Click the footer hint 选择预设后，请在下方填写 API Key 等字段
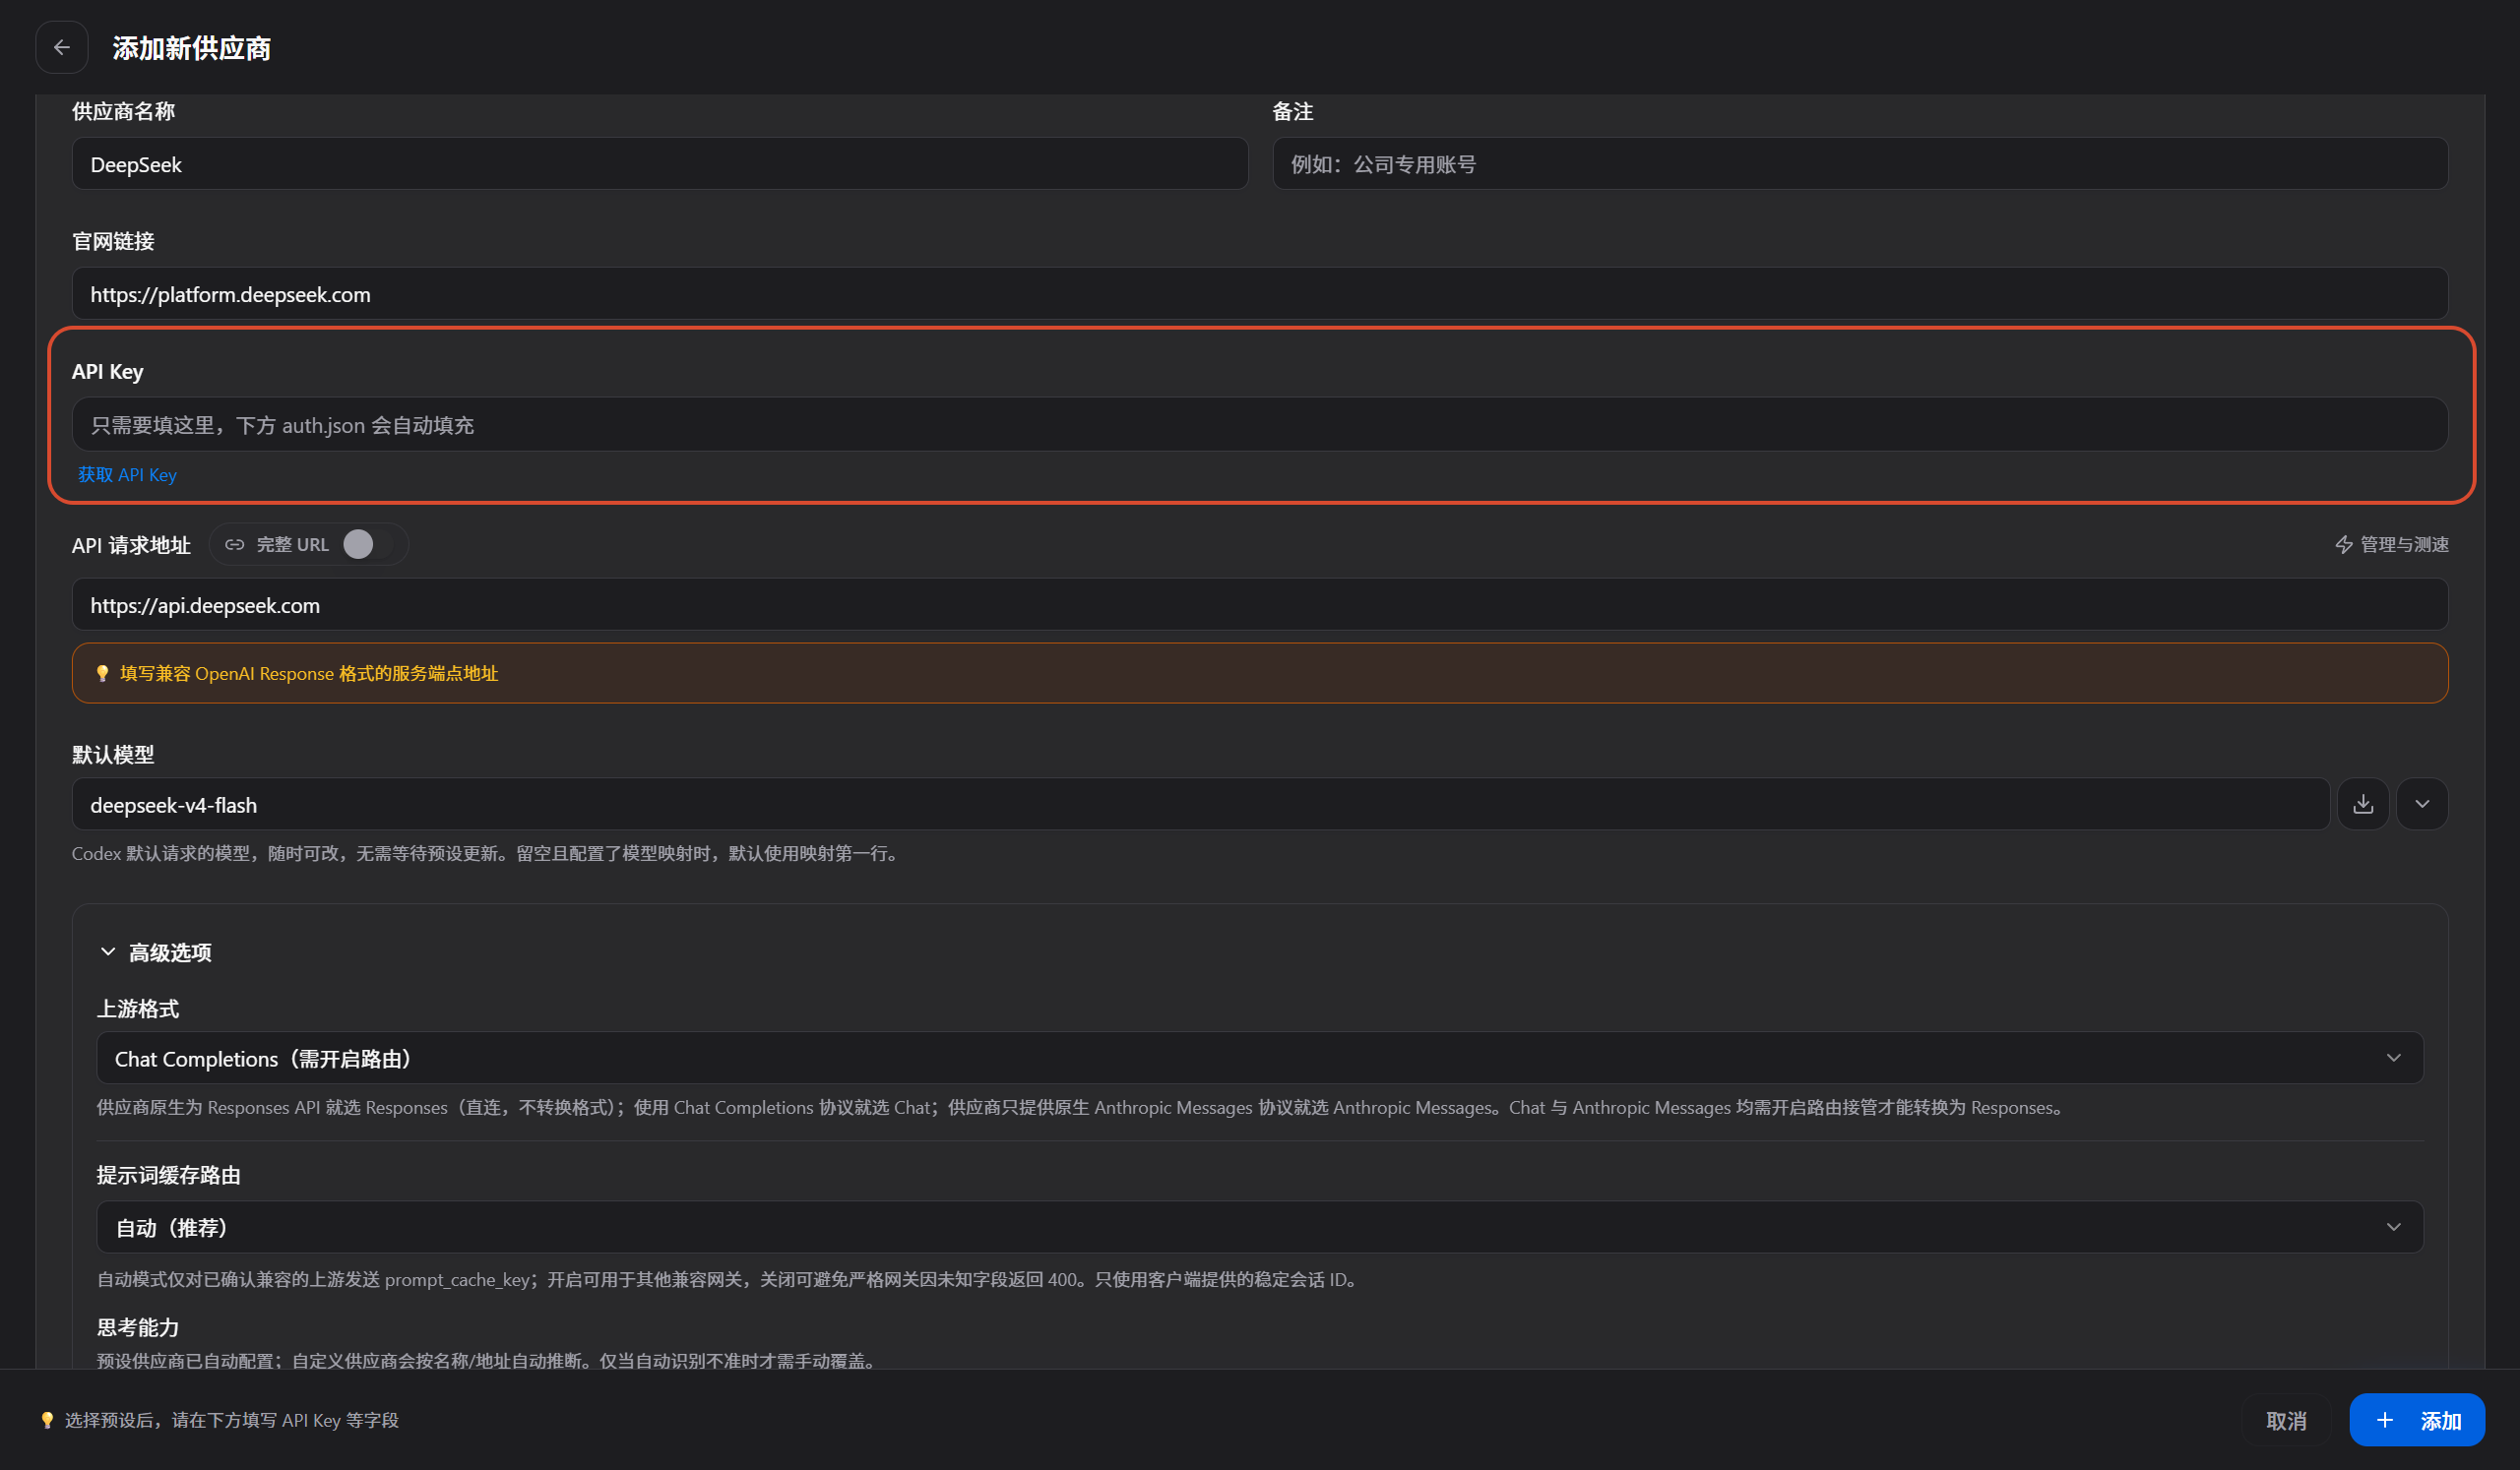 point(232,1420)
